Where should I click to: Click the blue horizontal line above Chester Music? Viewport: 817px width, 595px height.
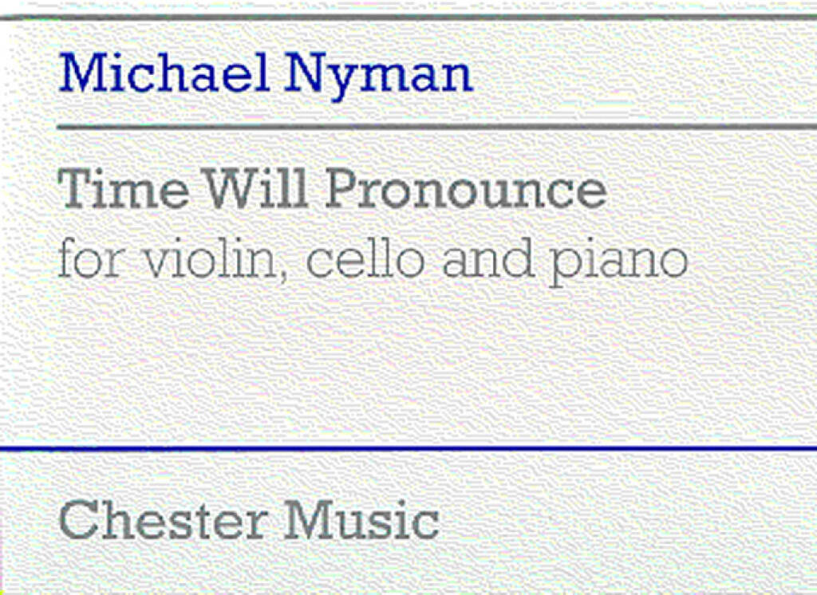click(x=408, y=449)
